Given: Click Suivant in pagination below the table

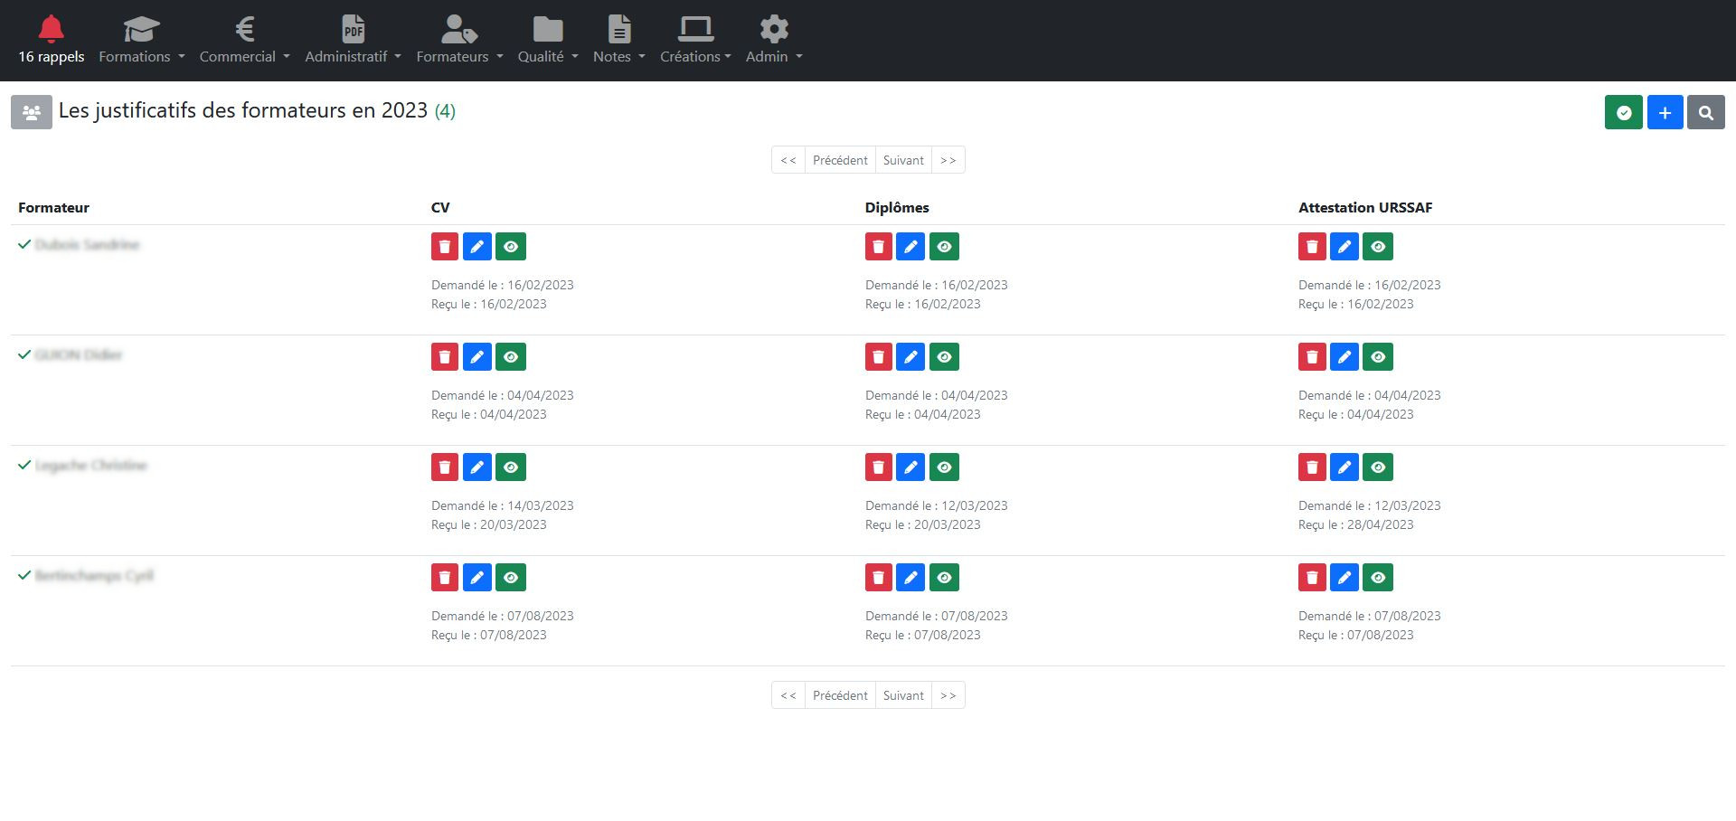Looking at the screenshot, I should point(903,695).
